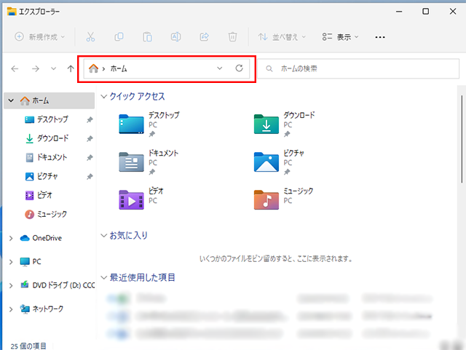Click ホーム text in the address bar
Screen dimensions: 466x350
pyautogui.click(x=119, y=68)
